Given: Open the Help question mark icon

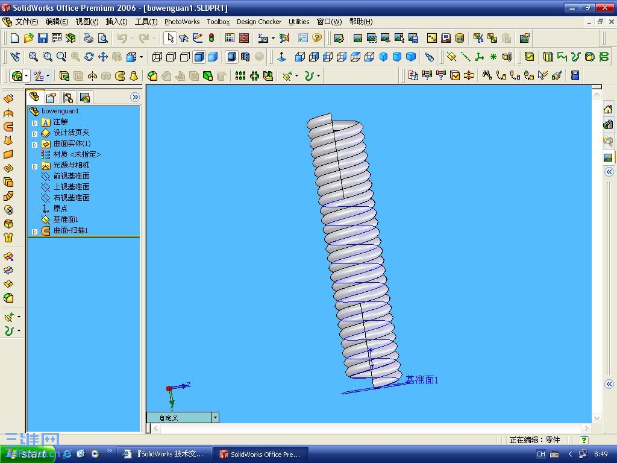Looking at the screenshot, I should (317, 38).
